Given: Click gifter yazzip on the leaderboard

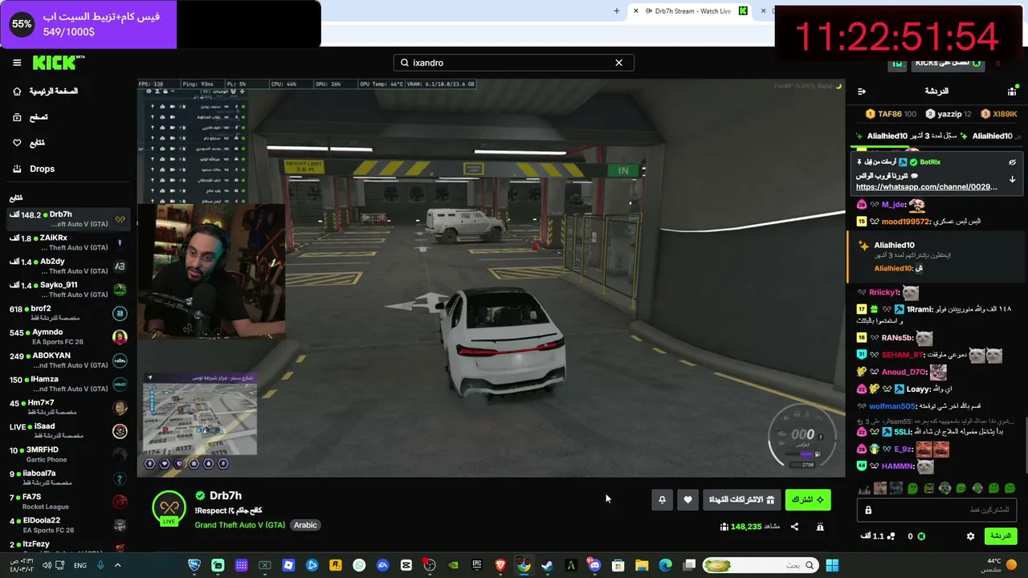Looking at the screenshot, I should (948, 114).
